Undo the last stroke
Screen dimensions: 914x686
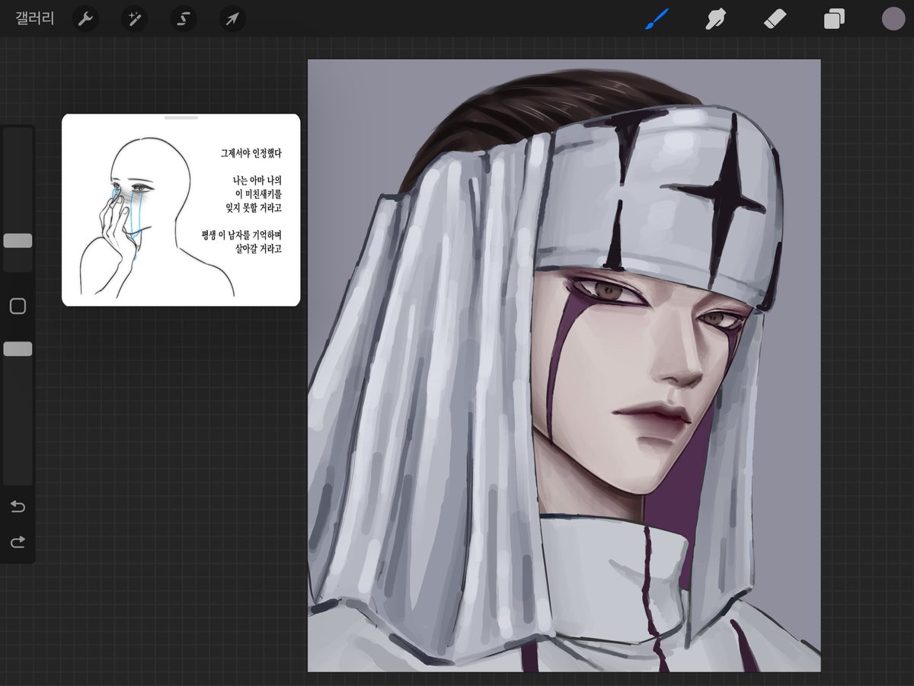(18, 507)
